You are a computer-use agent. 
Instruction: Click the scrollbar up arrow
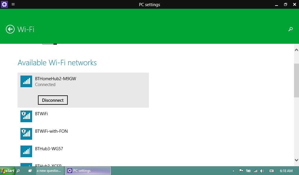click(x=296, y=50)
